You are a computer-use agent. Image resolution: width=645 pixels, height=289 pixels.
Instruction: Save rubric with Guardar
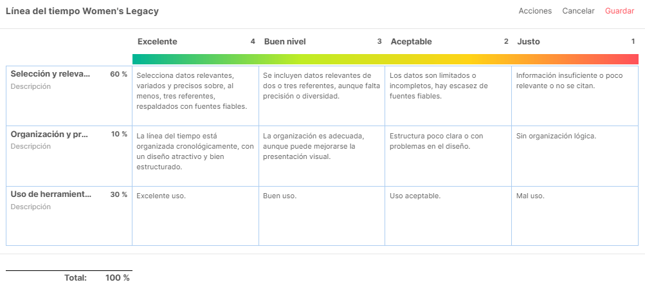[x=619, y=11]
